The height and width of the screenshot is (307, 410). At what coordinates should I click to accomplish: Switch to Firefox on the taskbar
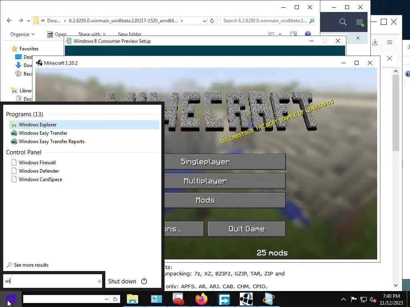pyautogui.click(x=201, y=299)
